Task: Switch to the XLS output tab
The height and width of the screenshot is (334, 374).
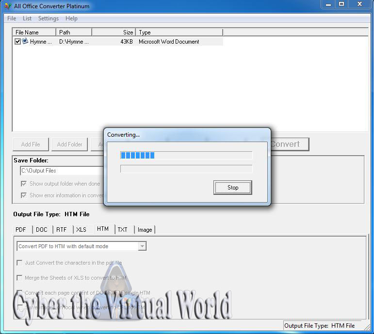Action: coord(83,230)
